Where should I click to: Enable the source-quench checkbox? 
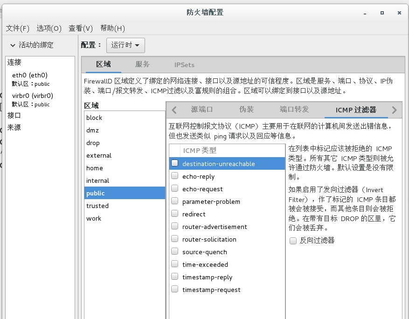[174, 251]
